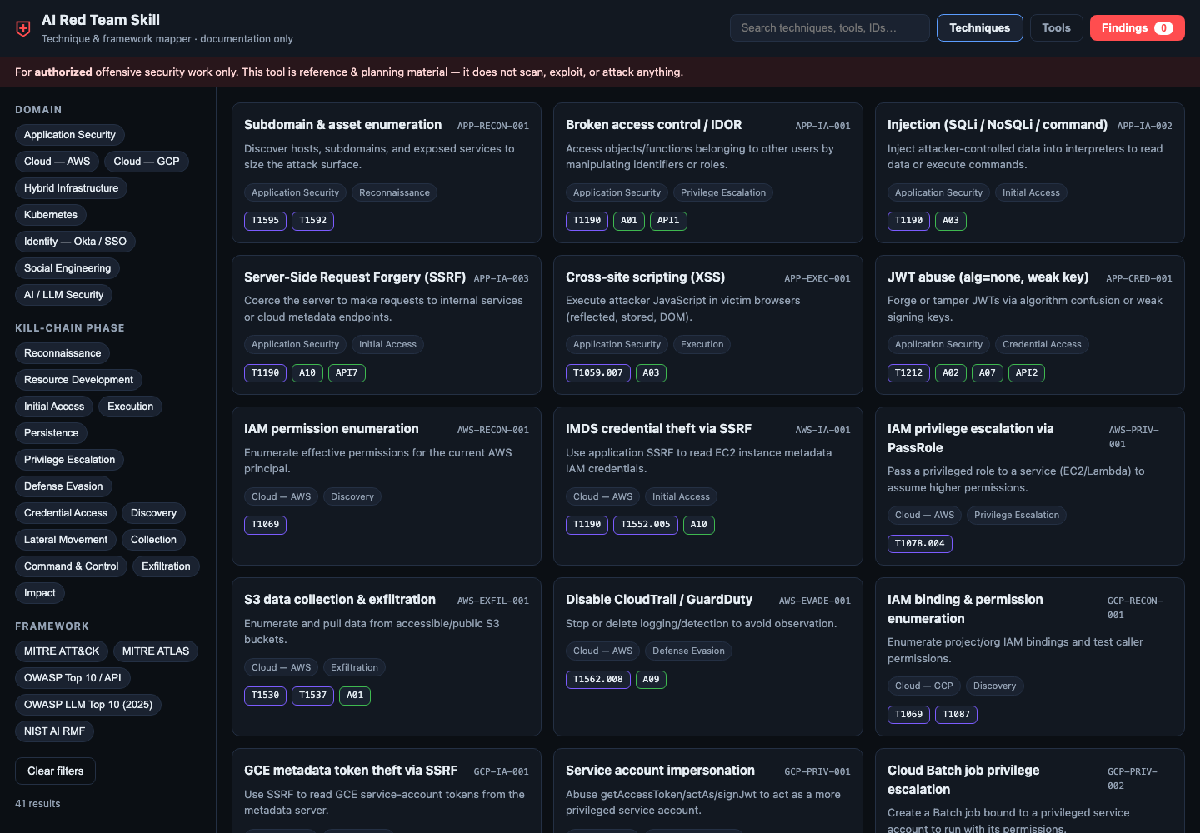Screen dimensions: 1200x833
Task: Open Cloud Batch job privilege escalation title
Action: [963, 780]
